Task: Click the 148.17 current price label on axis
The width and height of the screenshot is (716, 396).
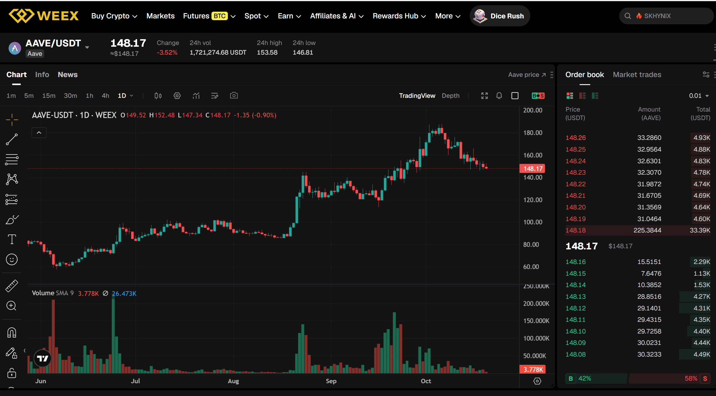Action: [532, 169]
